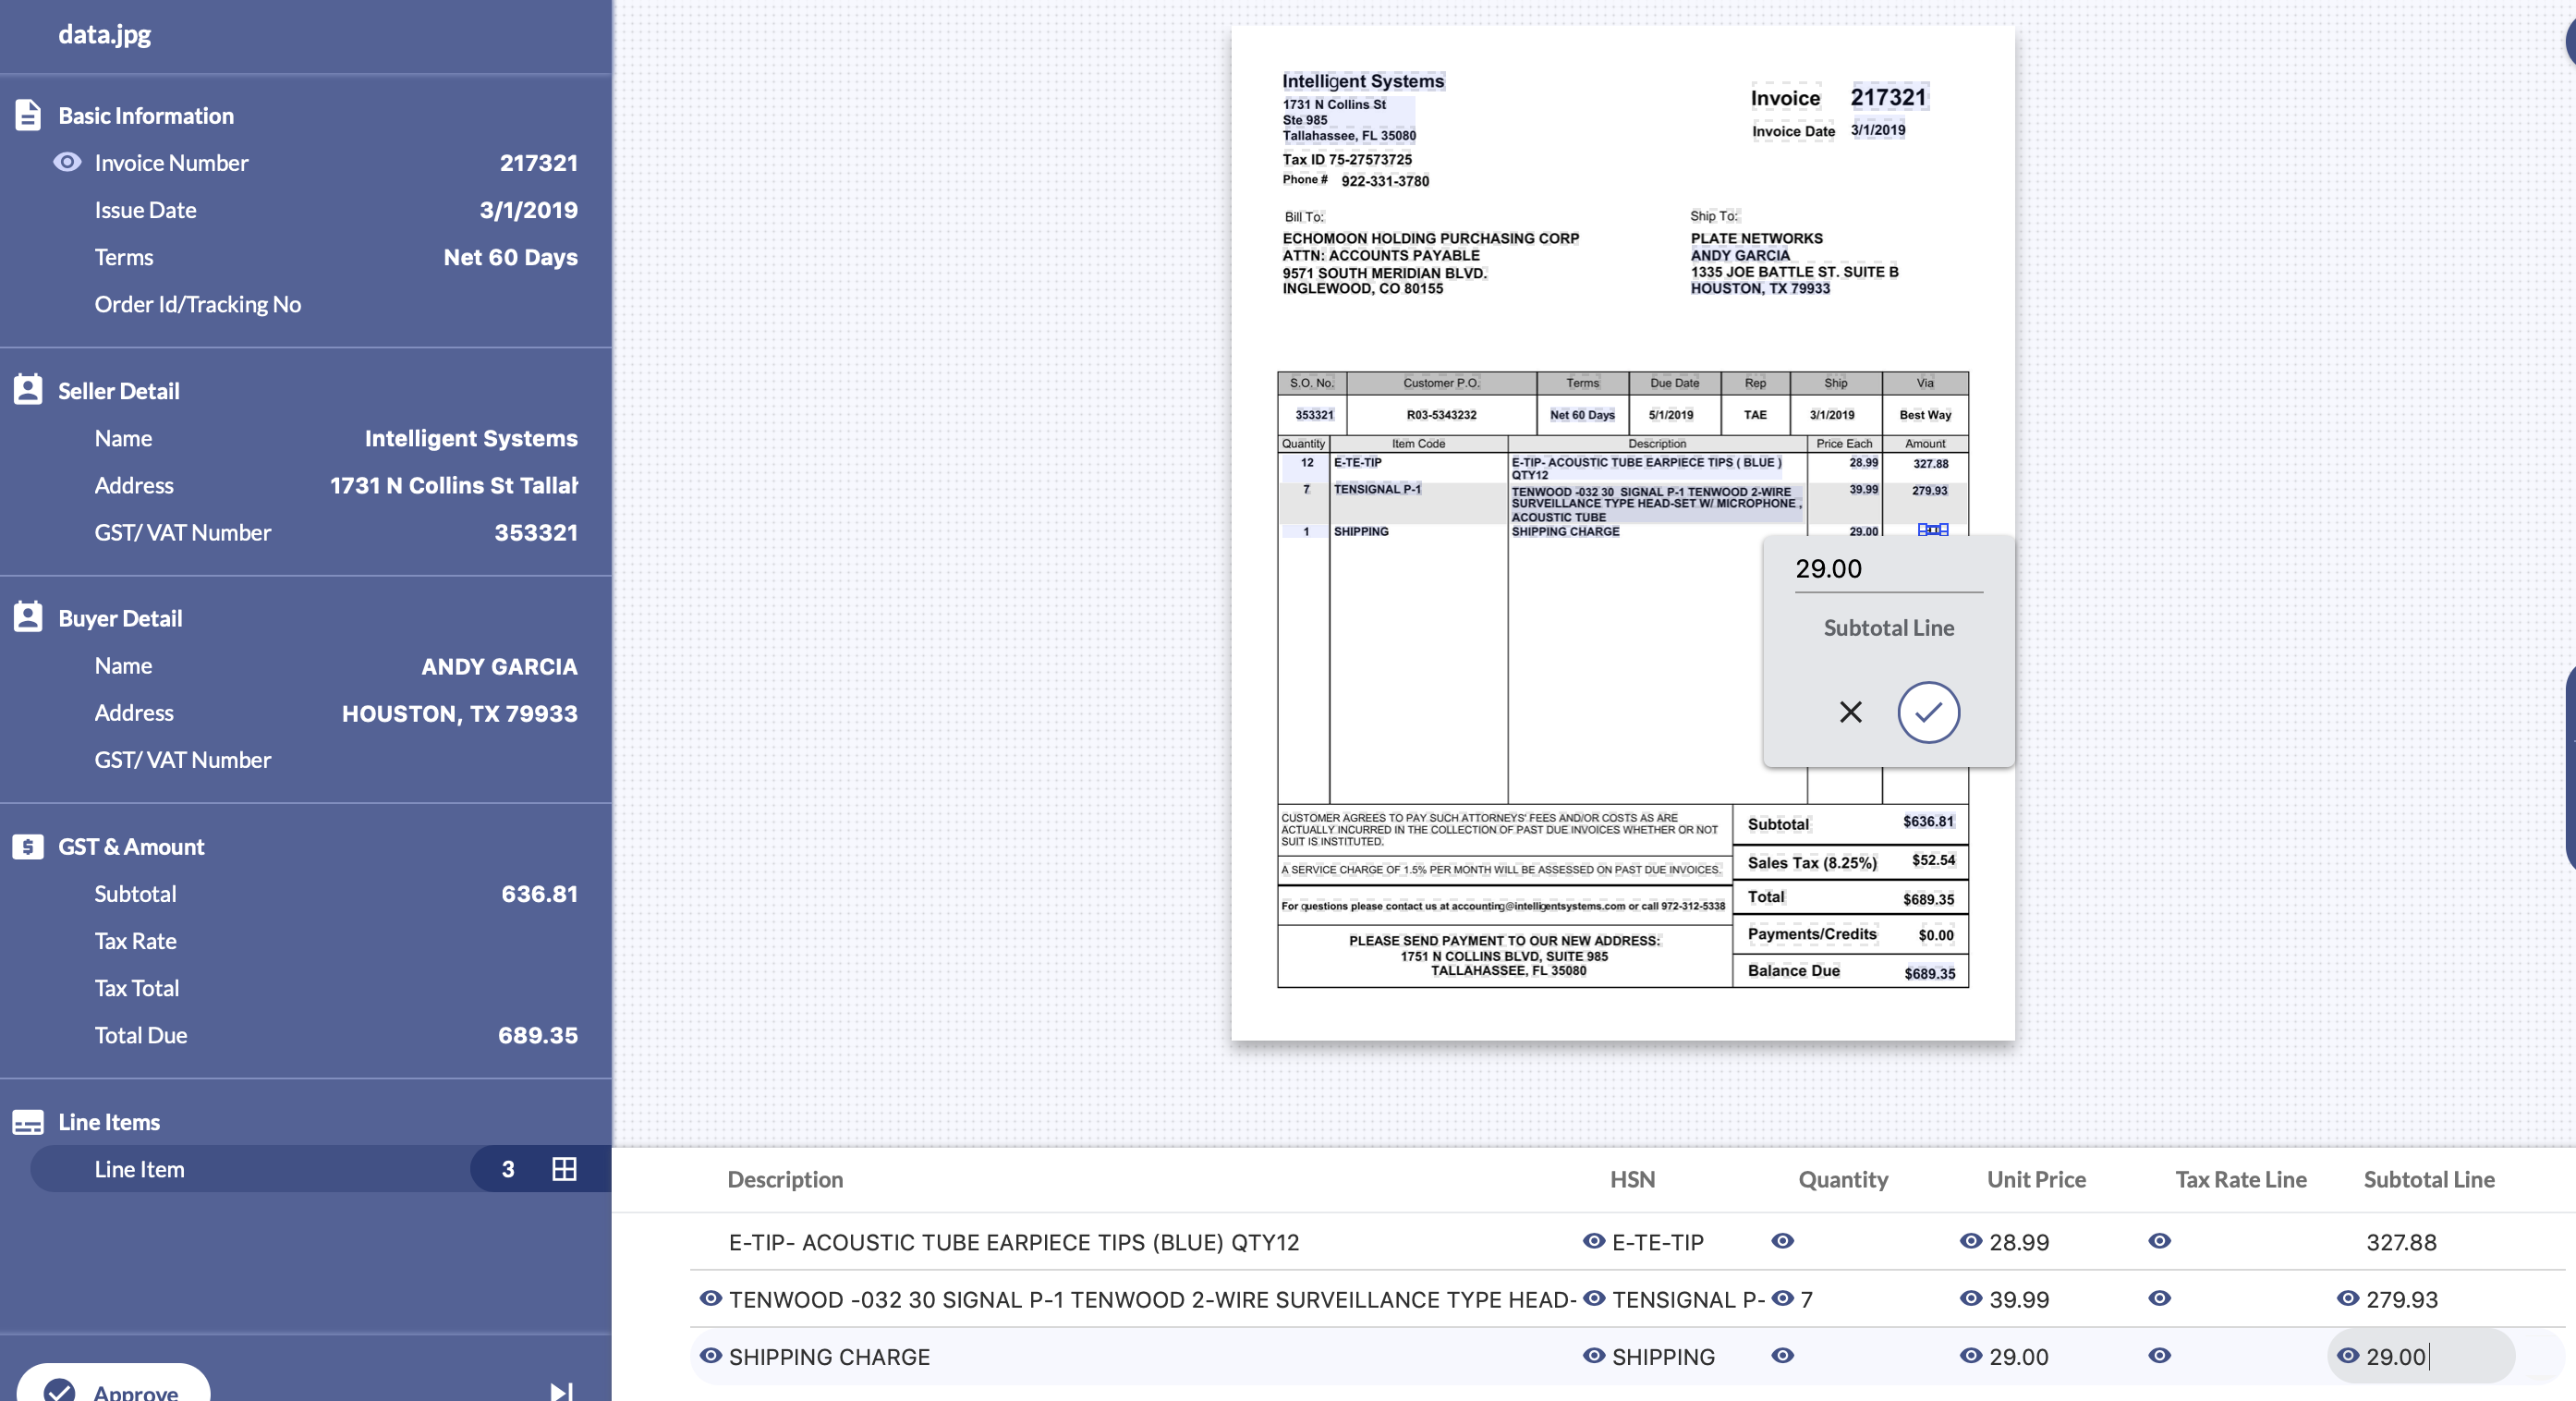Screen dimensions: 2576x1401
Task: Click the Basic Information document icon
Action: point(28,115)
